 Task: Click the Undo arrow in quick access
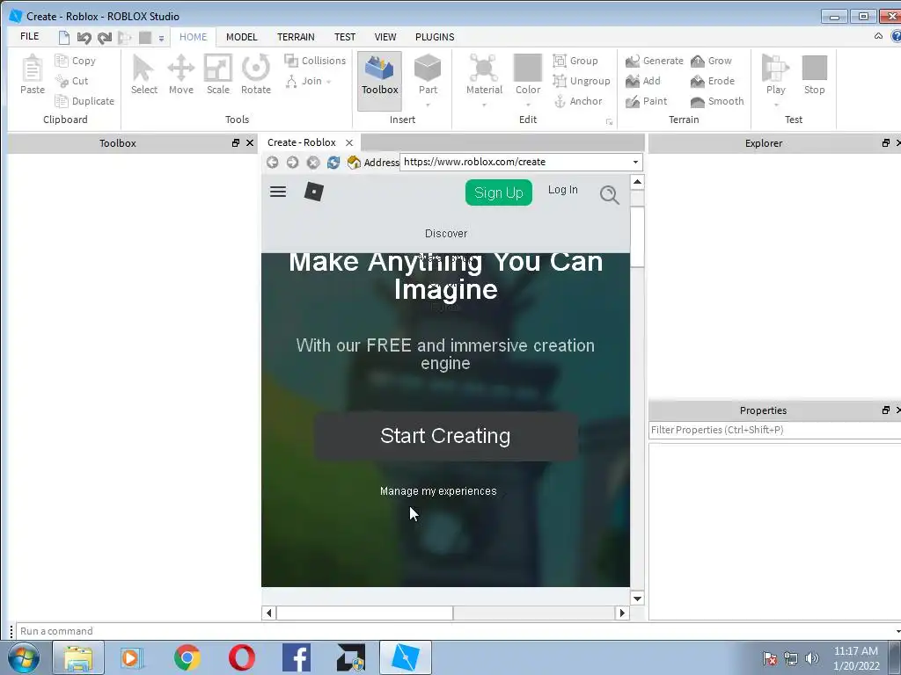point(84,38)
